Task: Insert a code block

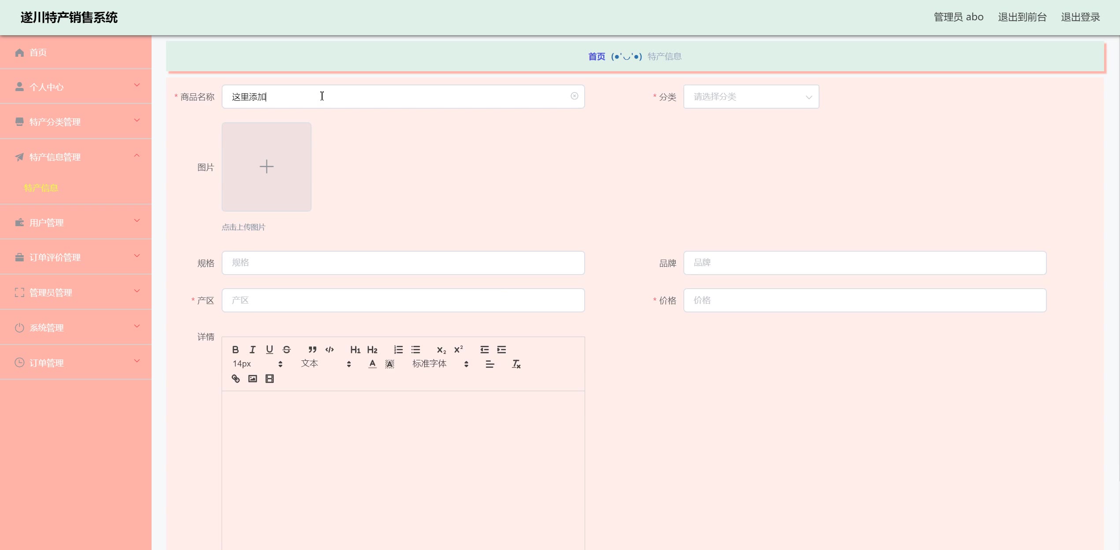Action: (330, 349)
